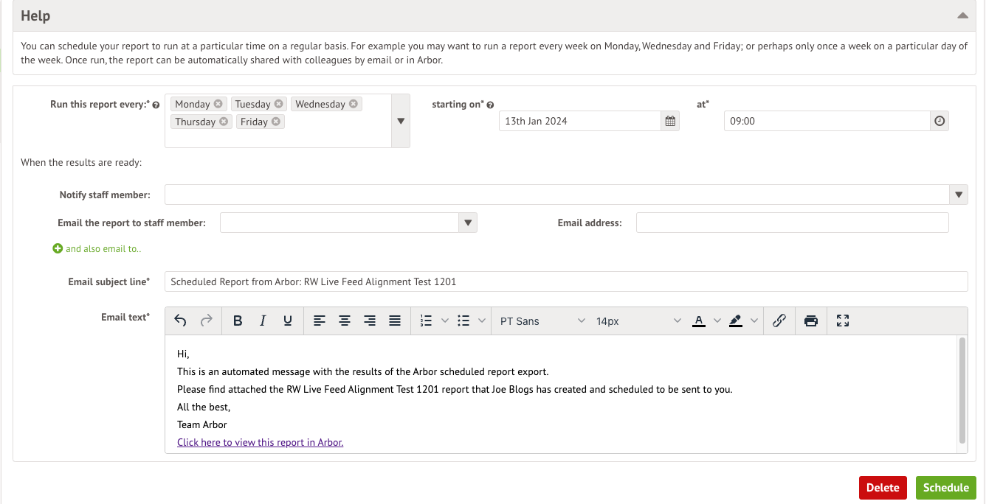Screen dimensions: 986x504
Task: Open the Notify staff member dropdown
Action: (x=959, y=195)
